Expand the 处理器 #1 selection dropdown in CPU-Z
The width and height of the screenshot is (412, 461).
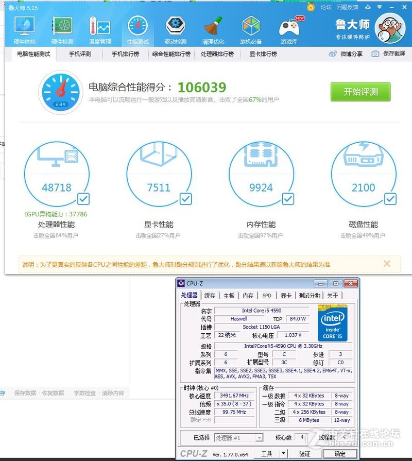tap(259, 438)
